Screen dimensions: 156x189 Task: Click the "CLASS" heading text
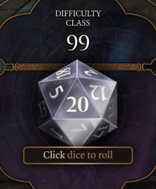78,23
